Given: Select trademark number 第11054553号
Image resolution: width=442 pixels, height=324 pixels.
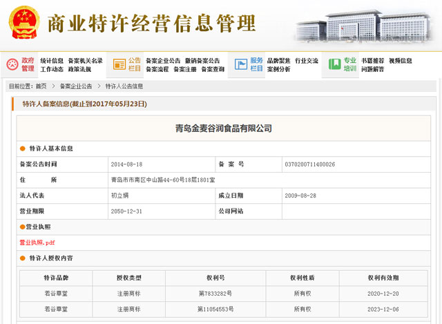Looking at the screenshot, I should click(x=215, y=309).
